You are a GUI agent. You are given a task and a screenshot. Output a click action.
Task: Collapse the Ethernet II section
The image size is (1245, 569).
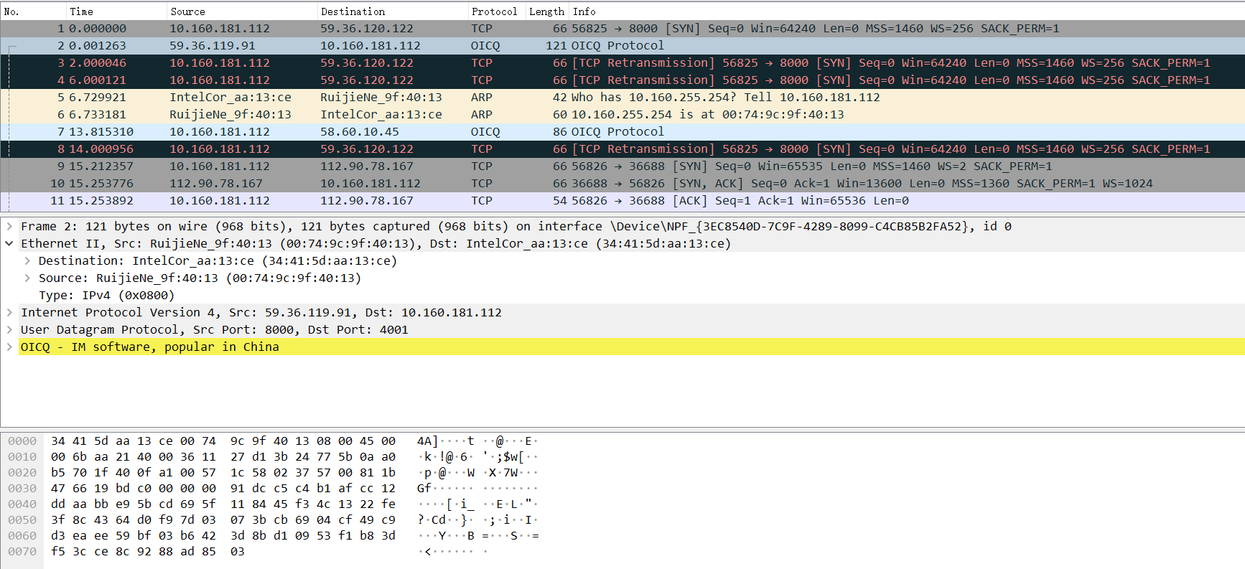(9, 243)
